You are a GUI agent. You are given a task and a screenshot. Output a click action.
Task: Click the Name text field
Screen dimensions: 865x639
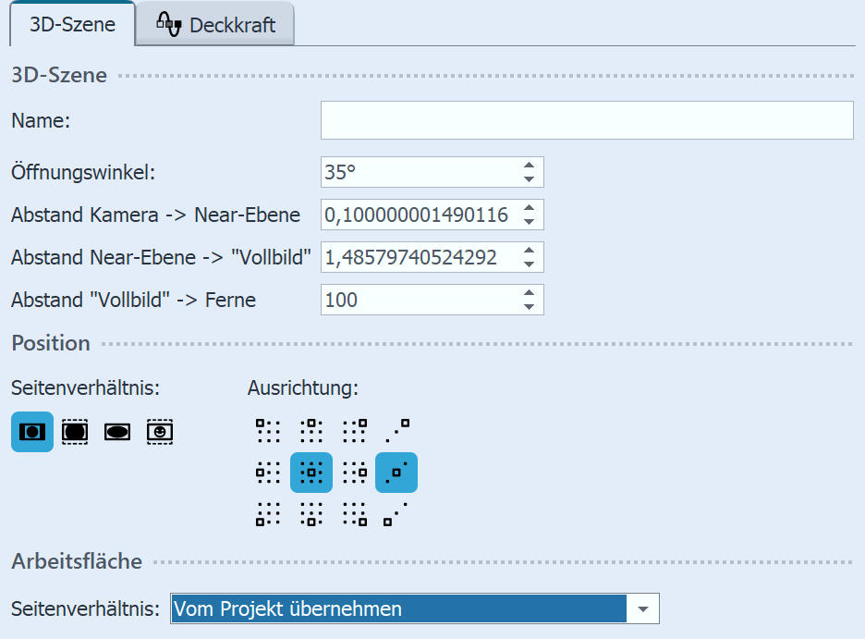tap(587, 120)
